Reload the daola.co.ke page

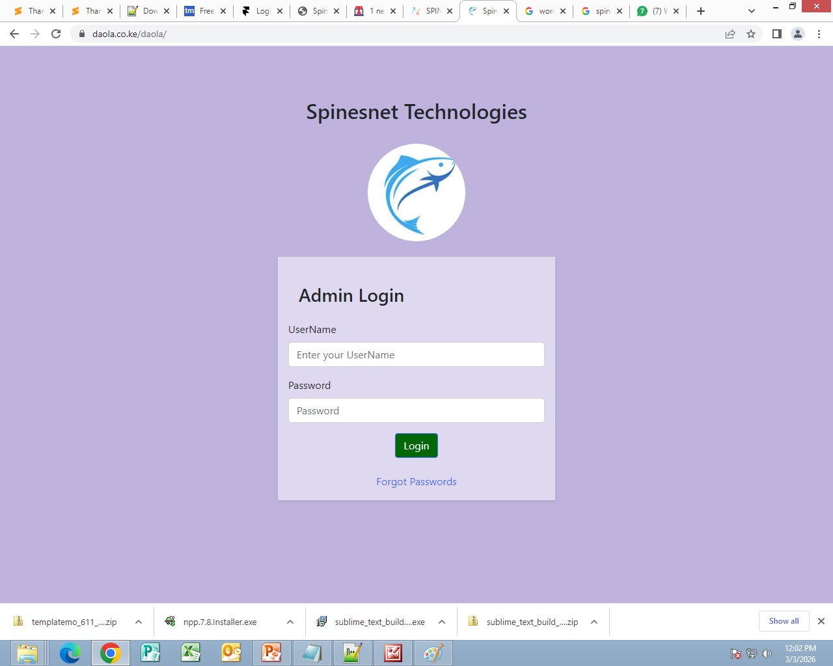click(x=56, y=34)
